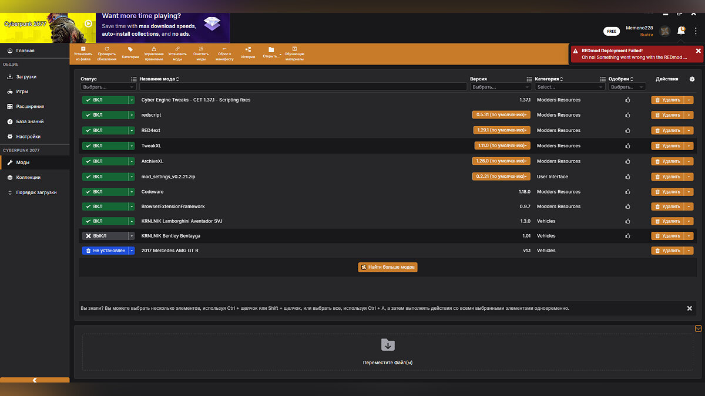Dismiss the REDmod Deployment Failed notification
This screenshot has width=705, height=396.
click(698, 51)
